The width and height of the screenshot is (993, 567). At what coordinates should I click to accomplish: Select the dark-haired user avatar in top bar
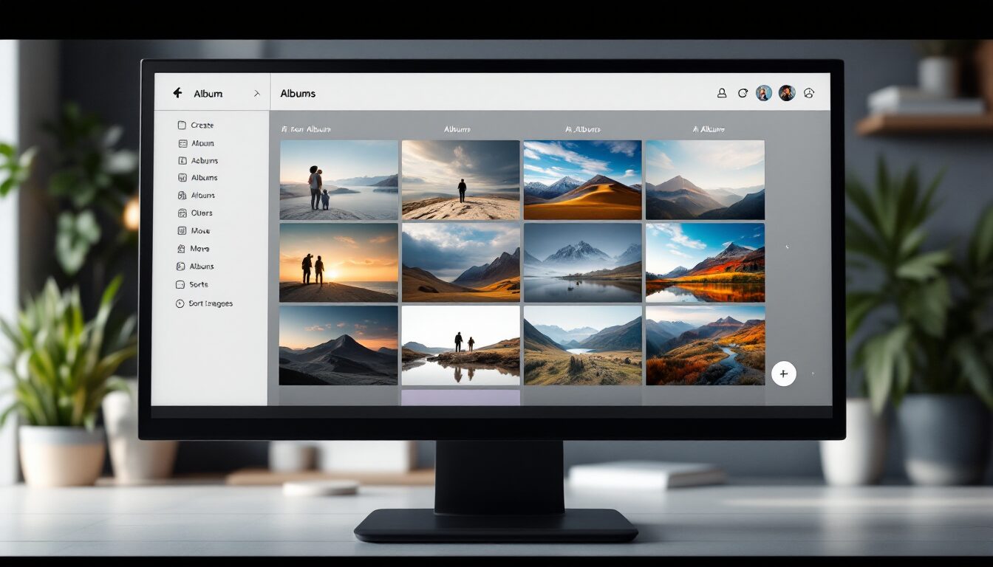point(786,93)
